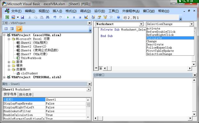The height and width of the screenshot is (123, 199).
Task: Click the Break pause icon
Action: click(74, 17)
